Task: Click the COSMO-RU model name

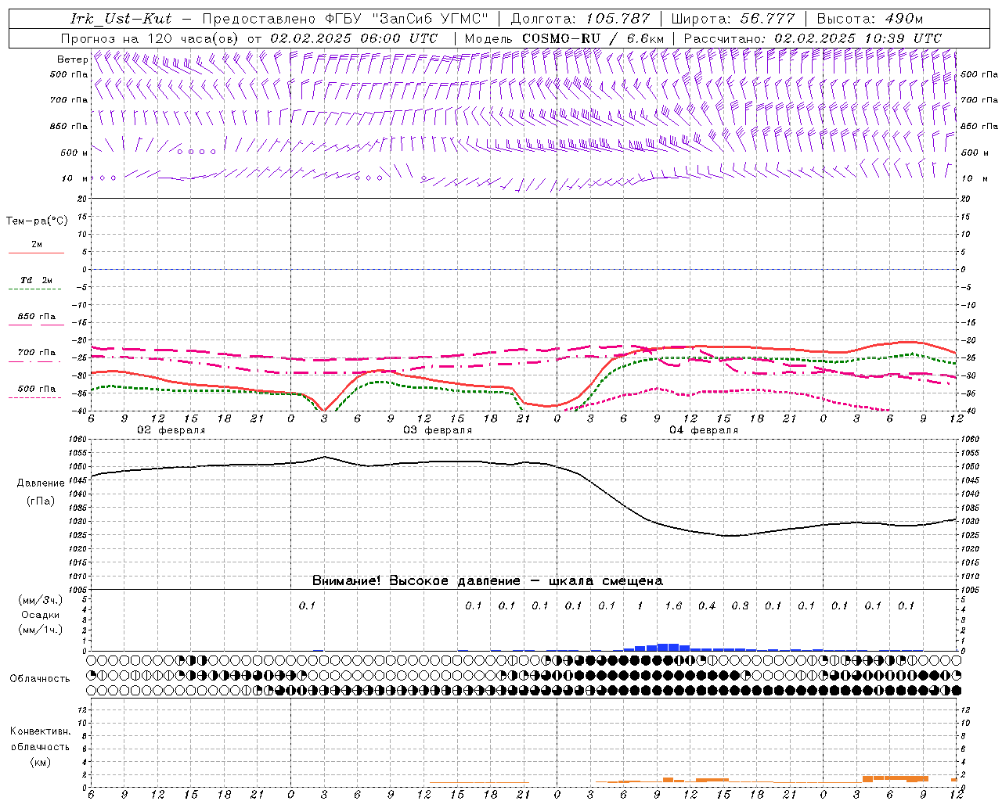Action: pyautogui.click(x=560, y=38)
